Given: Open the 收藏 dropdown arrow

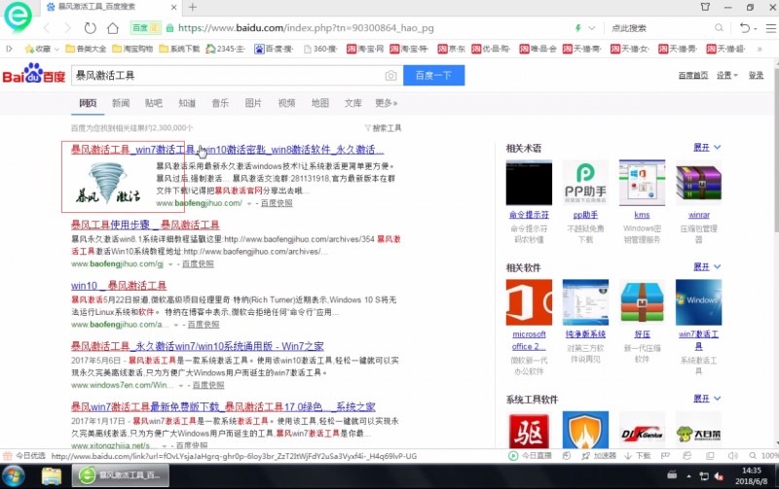Looking at the screenshot, I should [56, 50].
